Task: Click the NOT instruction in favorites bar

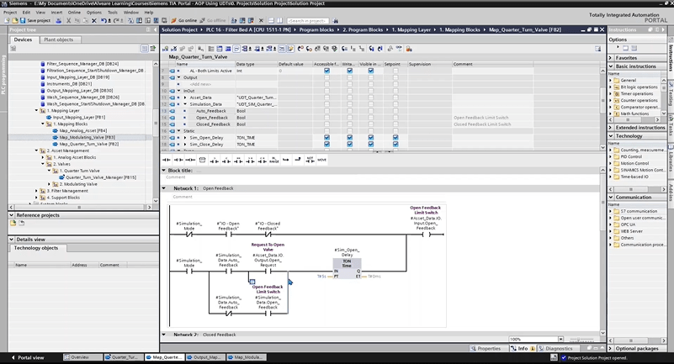Action: [309, 159]
